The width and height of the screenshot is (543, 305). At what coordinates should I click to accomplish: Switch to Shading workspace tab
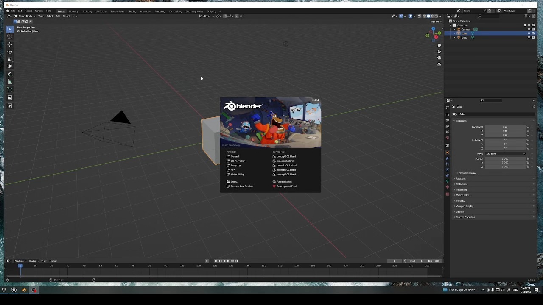pyautogui.click(x=132, y=11)
